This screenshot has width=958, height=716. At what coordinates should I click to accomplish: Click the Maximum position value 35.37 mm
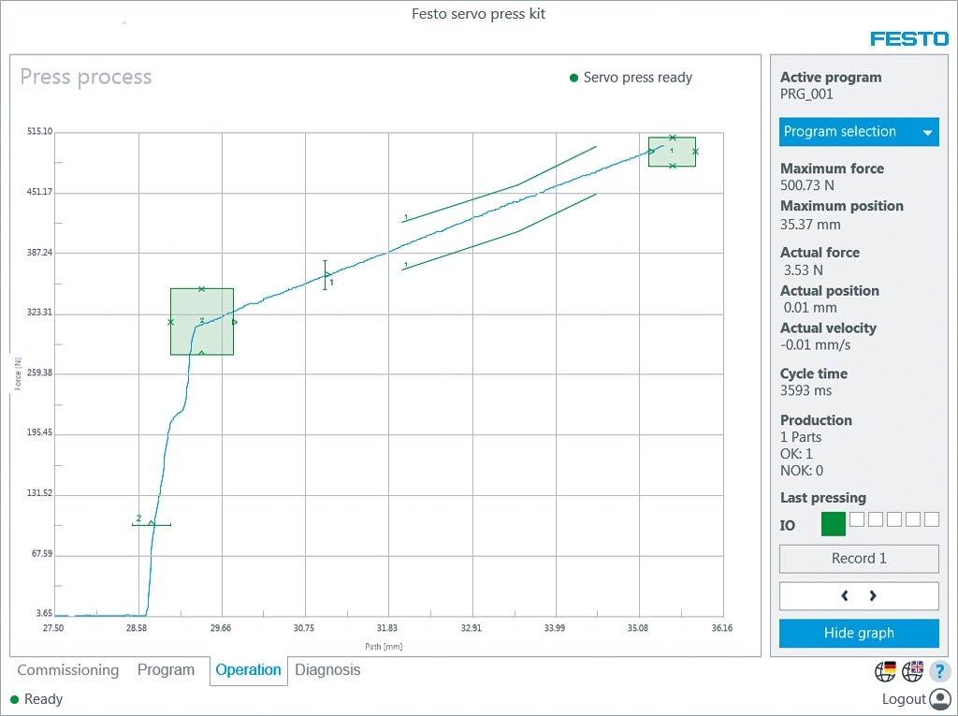(x=810, y=225)
